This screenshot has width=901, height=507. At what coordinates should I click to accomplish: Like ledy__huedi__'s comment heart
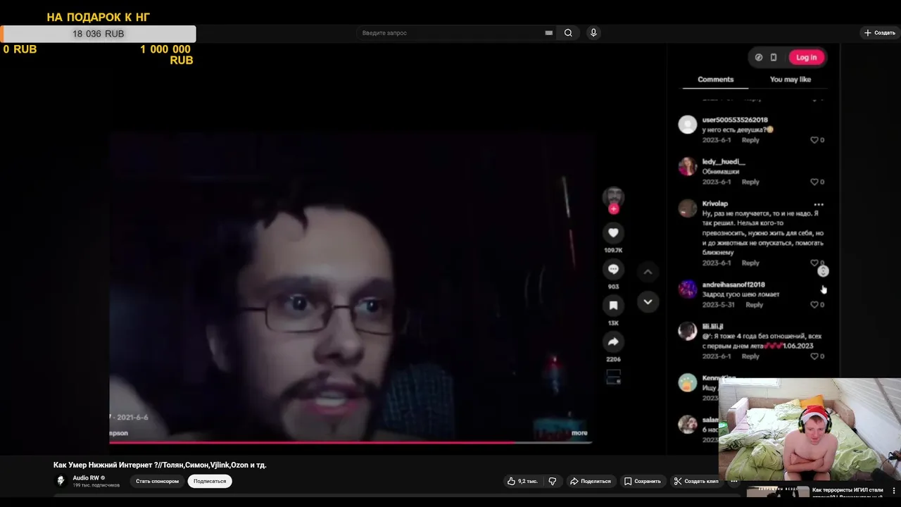coord(814,182)
